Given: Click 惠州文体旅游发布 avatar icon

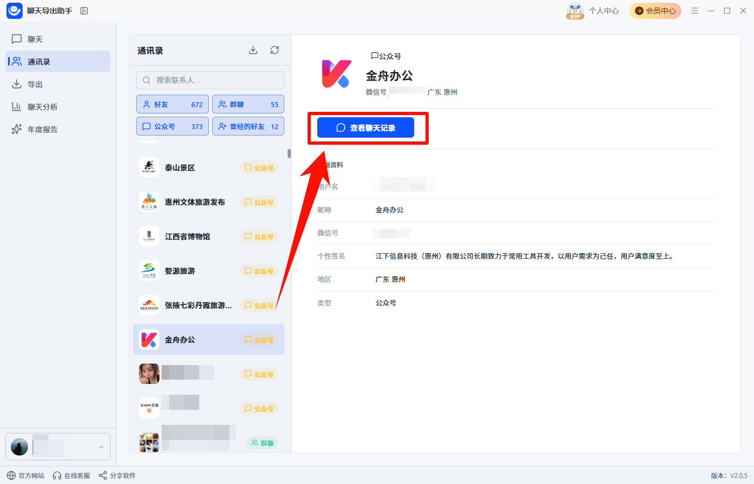Looking at the screenshot, I should [x=149, y=202].
